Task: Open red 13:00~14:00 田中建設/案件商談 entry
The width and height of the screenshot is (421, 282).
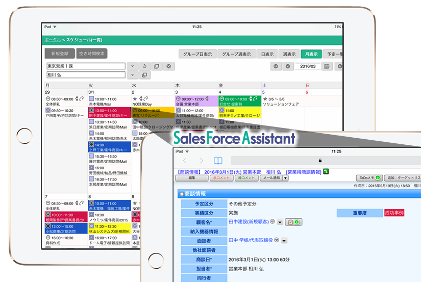Action: tap(109, 113)
